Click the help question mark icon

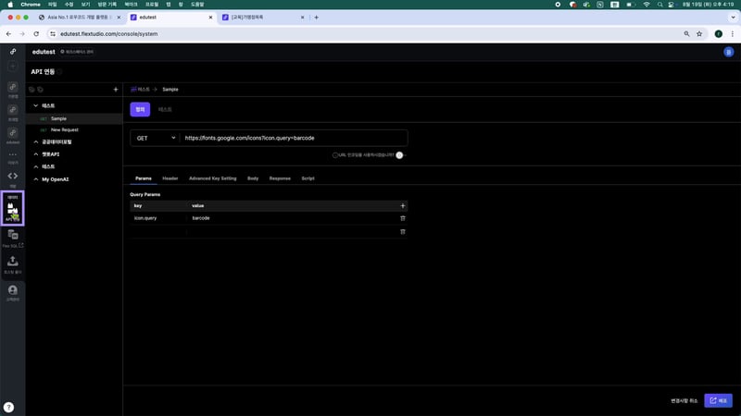(8, 407)
